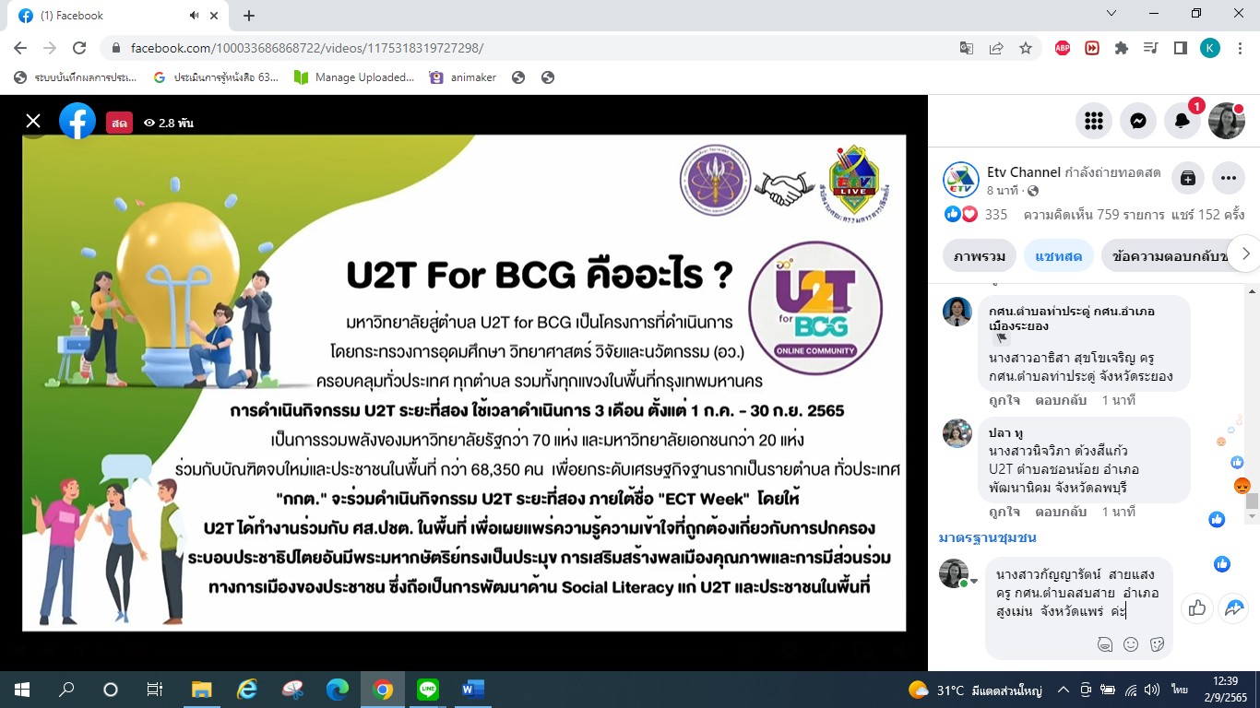Open the Manage Uploaded bookmark
This screenshot has height=708, width=1260.
click(x=354, y=77)
